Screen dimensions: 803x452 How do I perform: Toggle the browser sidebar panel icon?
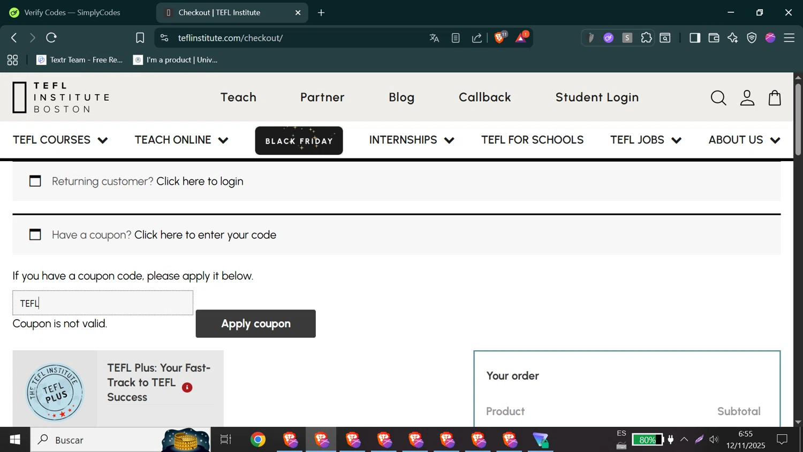(x=695, y=37)
